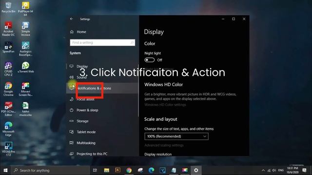Open VEGAS Pro from the taskbar
312x175 pixels.
[162, 170]
